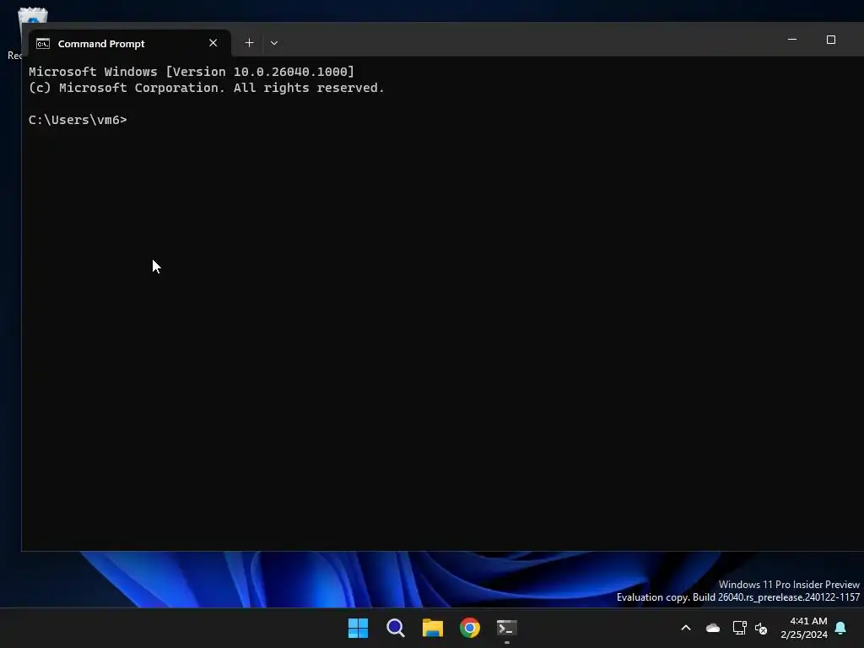This screenshot has height=648, width=864.
Task: Open taskbar Search
Action: point(396,628)
